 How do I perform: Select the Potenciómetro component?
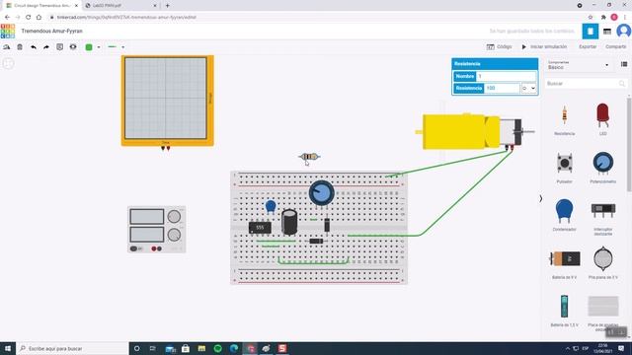pyautogui.click(x=603, y=167)
